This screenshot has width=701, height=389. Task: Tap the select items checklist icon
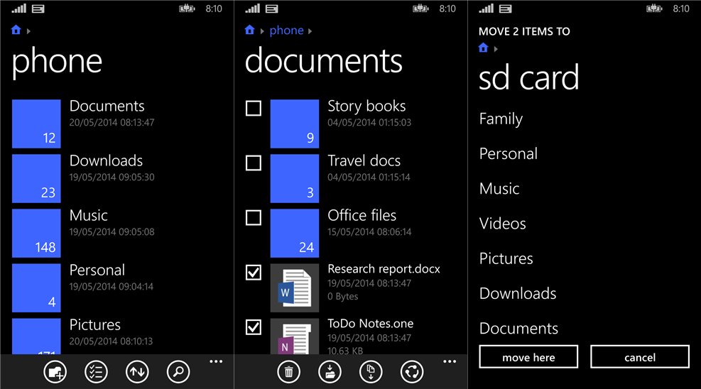[x=96, y=371]
